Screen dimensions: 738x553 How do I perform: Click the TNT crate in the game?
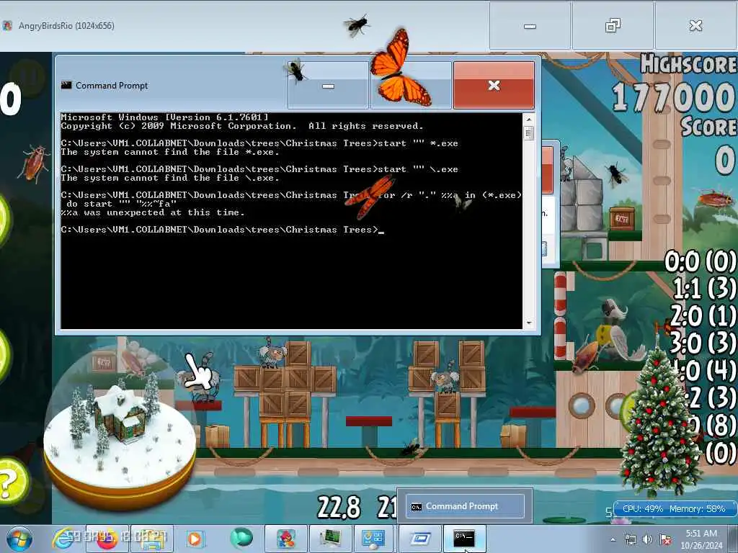[622, 218]
